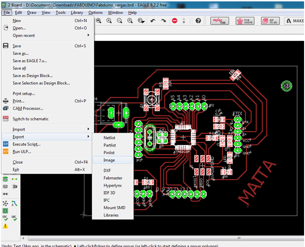Open the Window menu
This screenshot has height=247, width=305.
[x=115, y=13]
